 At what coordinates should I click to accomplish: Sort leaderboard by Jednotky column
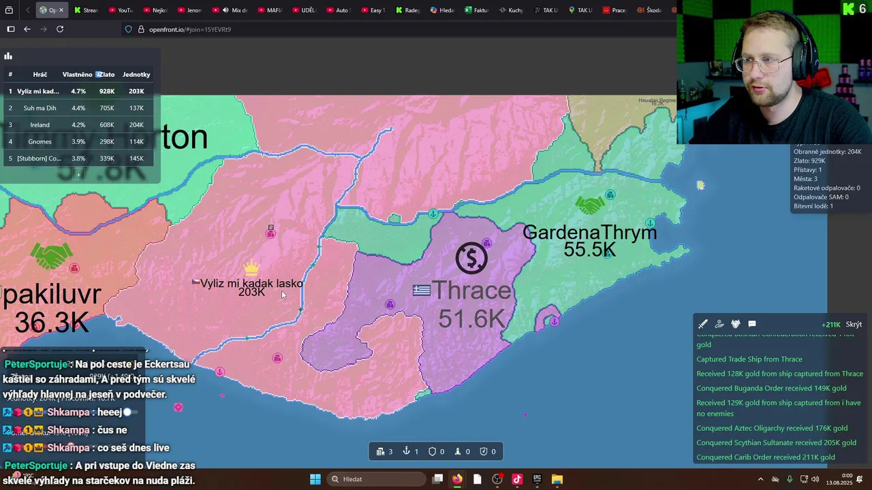click(x=136, y=74)
